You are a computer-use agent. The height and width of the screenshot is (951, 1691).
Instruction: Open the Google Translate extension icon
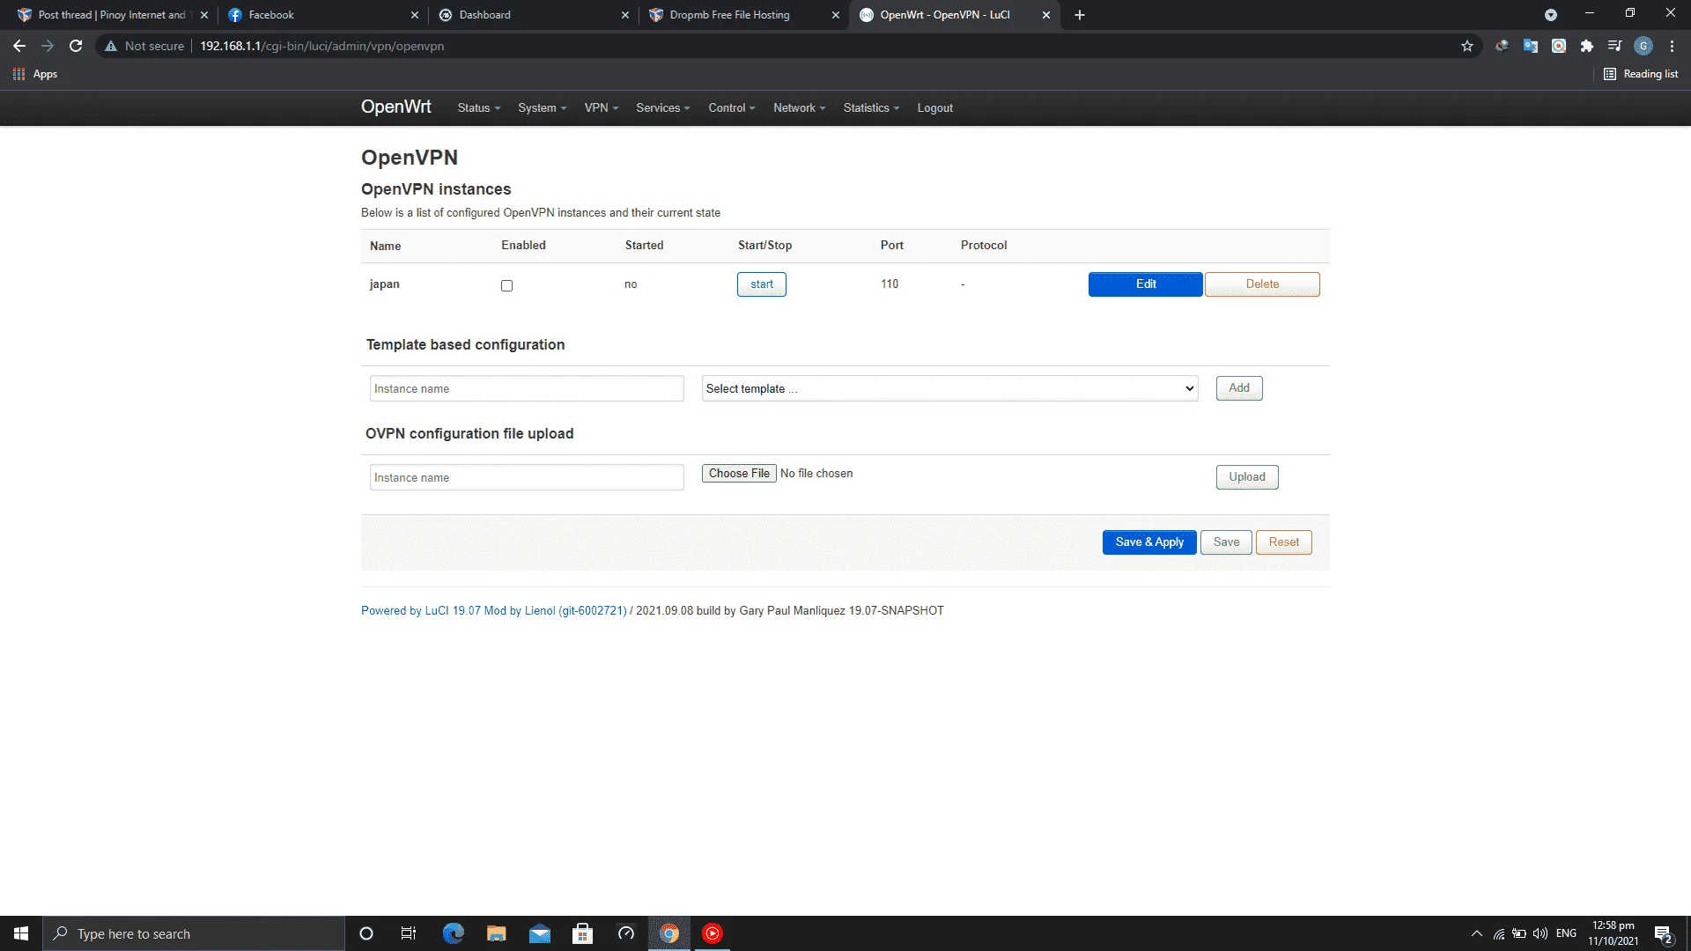(x=1531, y=46)
